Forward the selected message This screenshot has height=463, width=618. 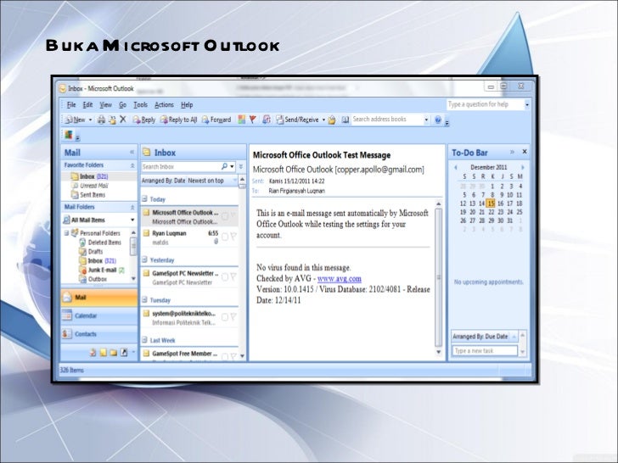point(216,120)
